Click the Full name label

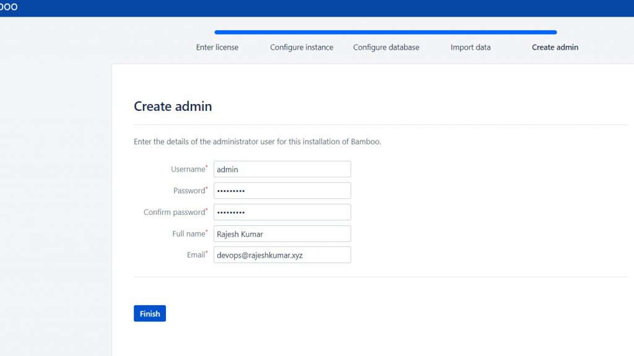coord(188,233)
